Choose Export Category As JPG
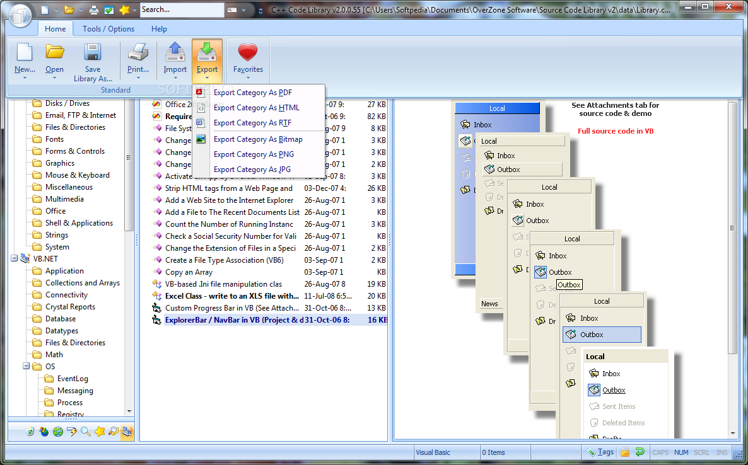 (258, 169)
